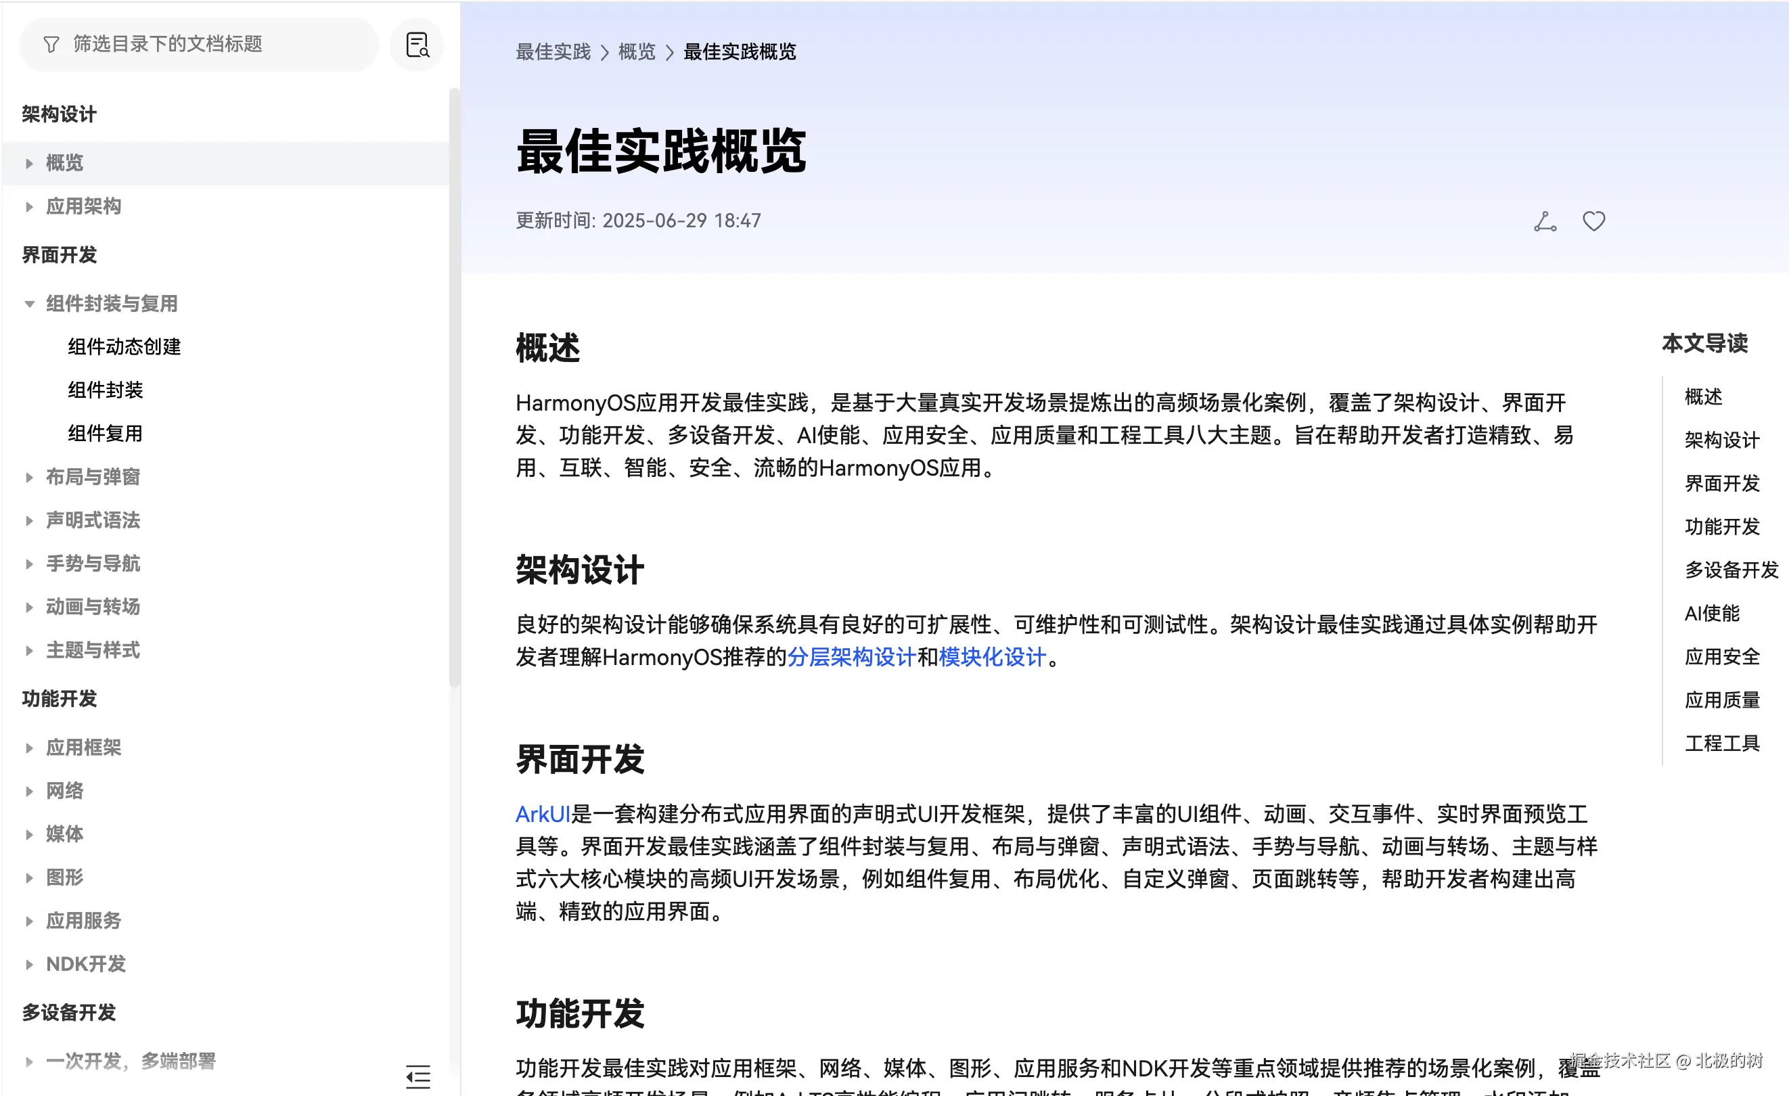Click the filter document titles input field
This screenshot has height=1096, width=1789.
click(210, 45)
